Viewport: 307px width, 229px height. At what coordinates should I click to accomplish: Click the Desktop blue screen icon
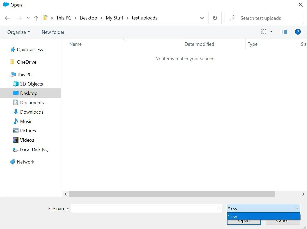click(15, 93)
